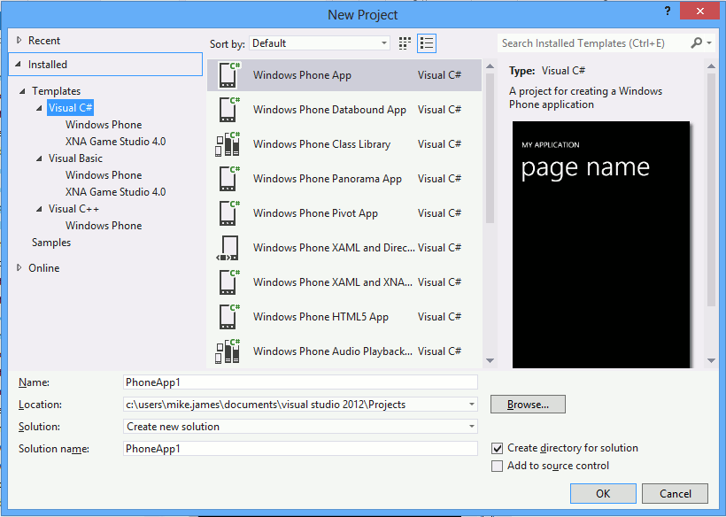The image size is (726, 517).
Task: Collapse the Installed section
Action: [x=18, y=65]
